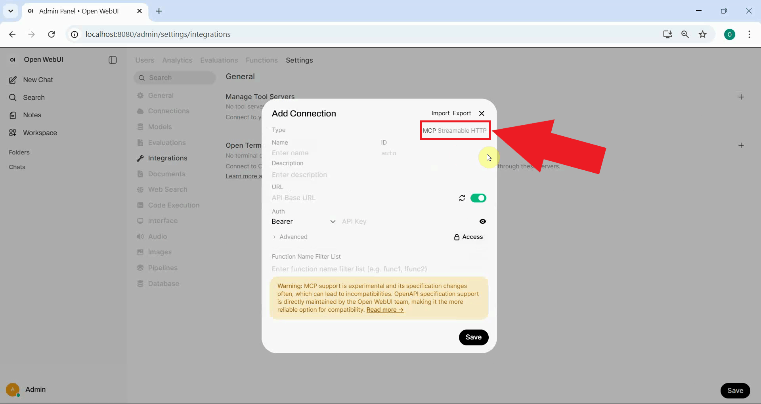Viewport: 761px width, 404px height.
Task: Reload the page in browser
Action: pyautogui.click(x=52, y=34)
